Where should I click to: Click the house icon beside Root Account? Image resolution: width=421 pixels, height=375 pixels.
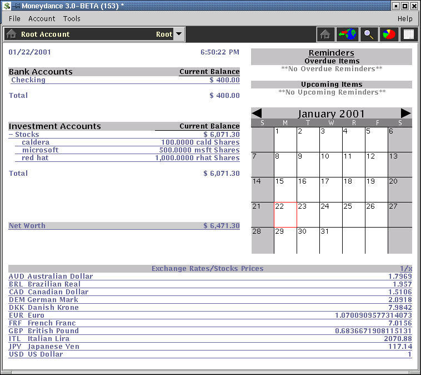click(x=11, y=34)
